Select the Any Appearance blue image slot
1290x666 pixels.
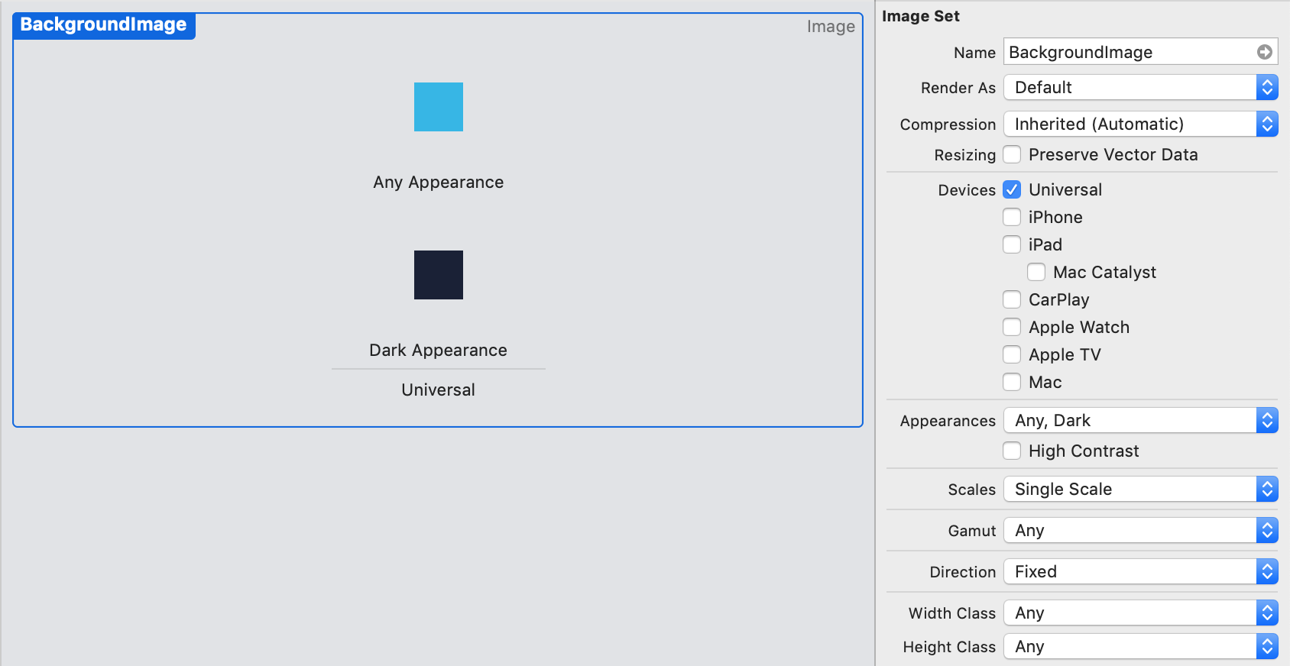coord(439,107)
